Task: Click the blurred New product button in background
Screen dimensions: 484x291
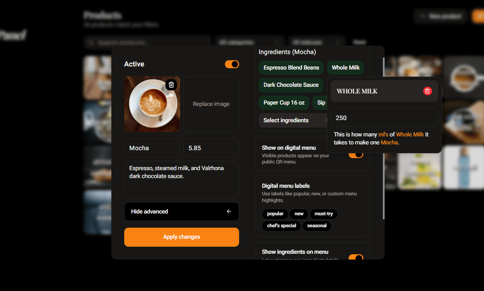Action: pyautogui.click(x=441, y=16)
